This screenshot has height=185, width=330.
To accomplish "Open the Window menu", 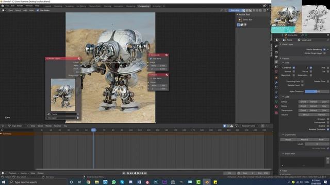I will pyautogui.click(x=29, y=6).
